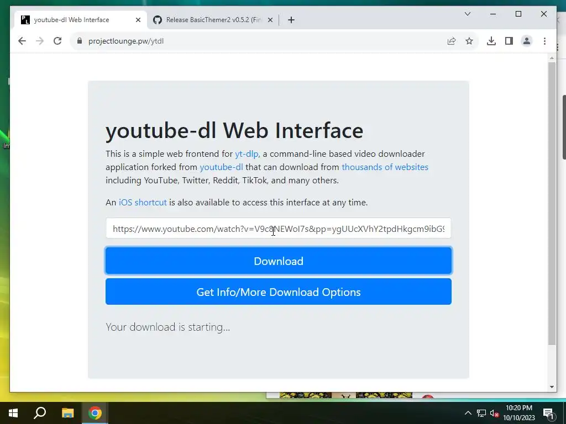This screenshot has height=424, width=566.
Task: Minimize the Chrome window
Action: pyautogui.click(x=492, y=14)
